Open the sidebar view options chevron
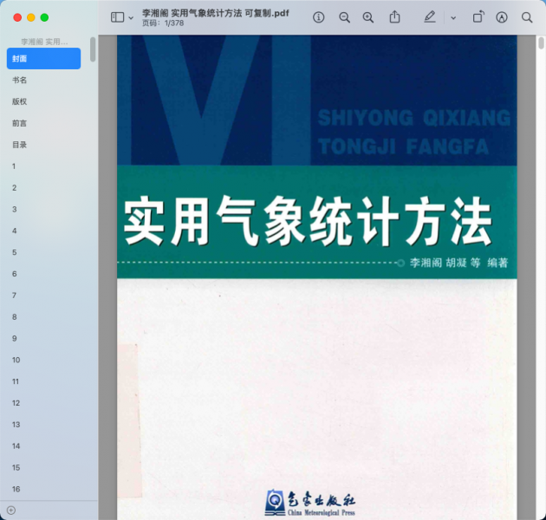The width and height of the screenshot is (546, 520). pyautogui.click(x=131, y=17)
